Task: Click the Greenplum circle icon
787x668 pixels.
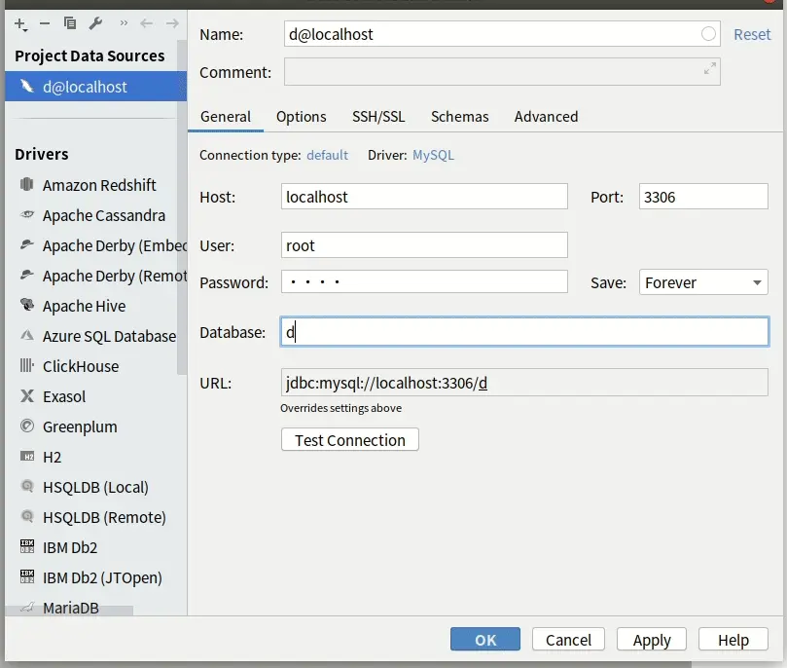Action: (27, 426)
